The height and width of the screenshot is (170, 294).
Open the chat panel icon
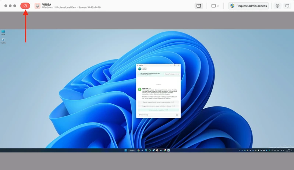[287, 6]
